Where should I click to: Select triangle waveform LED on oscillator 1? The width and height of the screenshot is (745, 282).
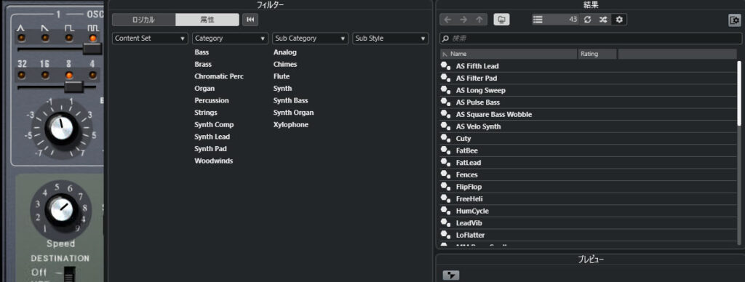tap(21, 38)
